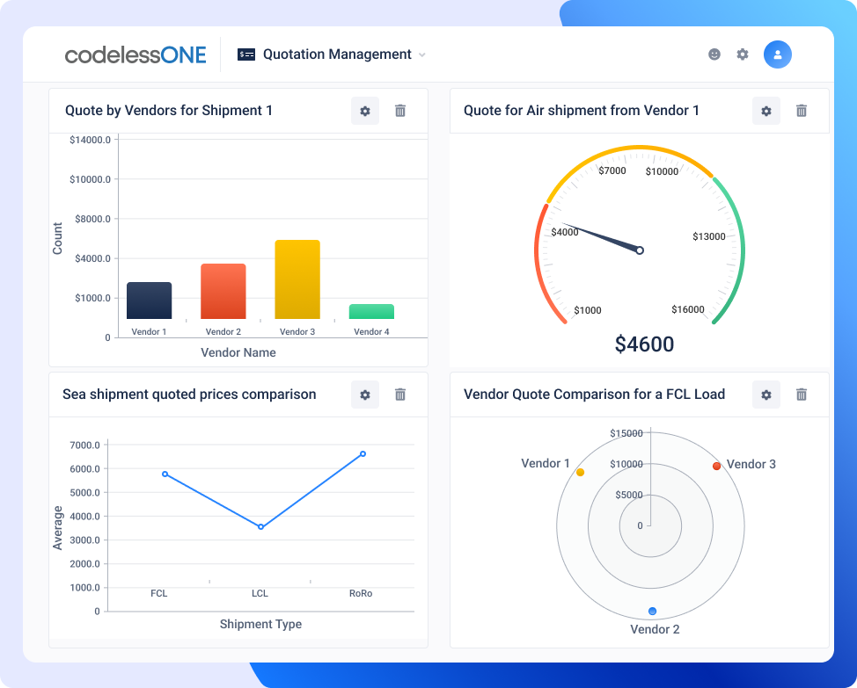857x688 pixels.
Task: Click the 7000.0 line chart axis value
Action: click(84, 445)
